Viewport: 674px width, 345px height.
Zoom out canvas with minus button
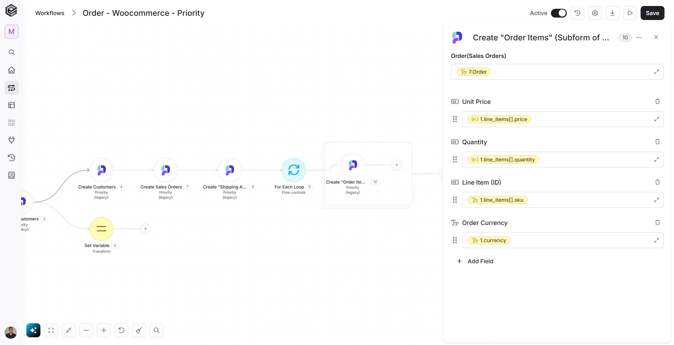tap(86, 330)
